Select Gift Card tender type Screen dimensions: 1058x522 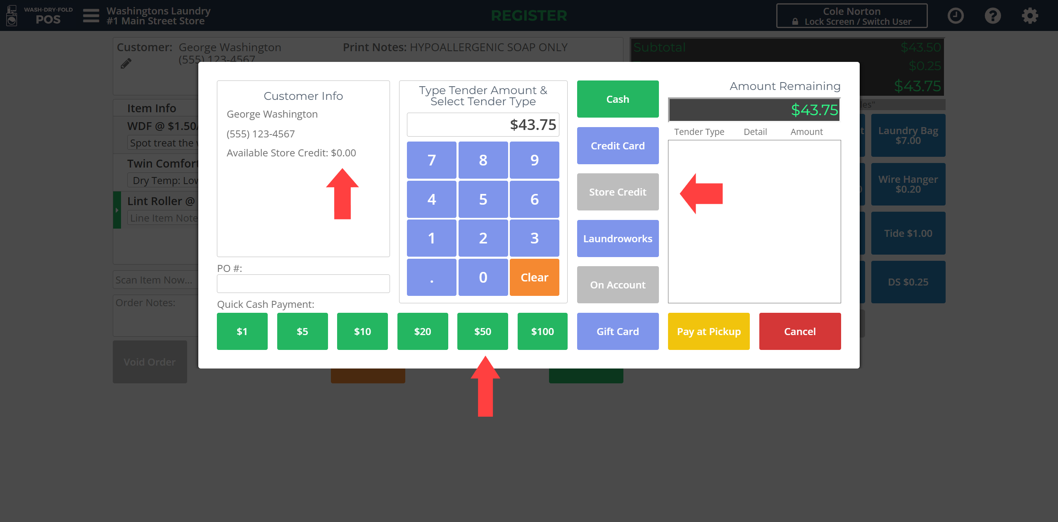click(x=618, y=331)
